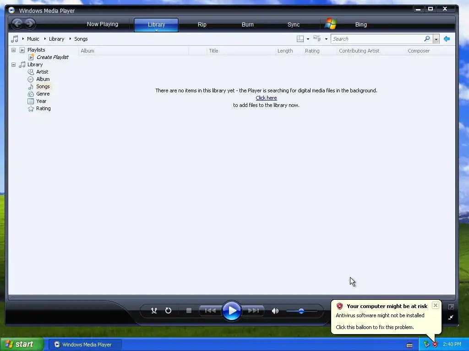Click the search magnifier icon
Screen dimensions: 469x351
pyautogui.click(x=427, y=38)
